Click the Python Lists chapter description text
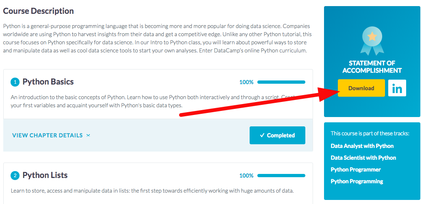Screen dimensions: 422x204 (x=152, y=191)
